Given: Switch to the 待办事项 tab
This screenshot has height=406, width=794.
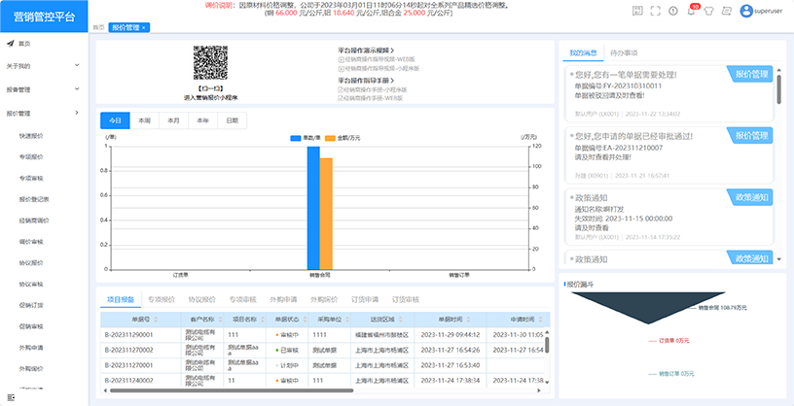Looking at the screenshot, I should point(624,52).
